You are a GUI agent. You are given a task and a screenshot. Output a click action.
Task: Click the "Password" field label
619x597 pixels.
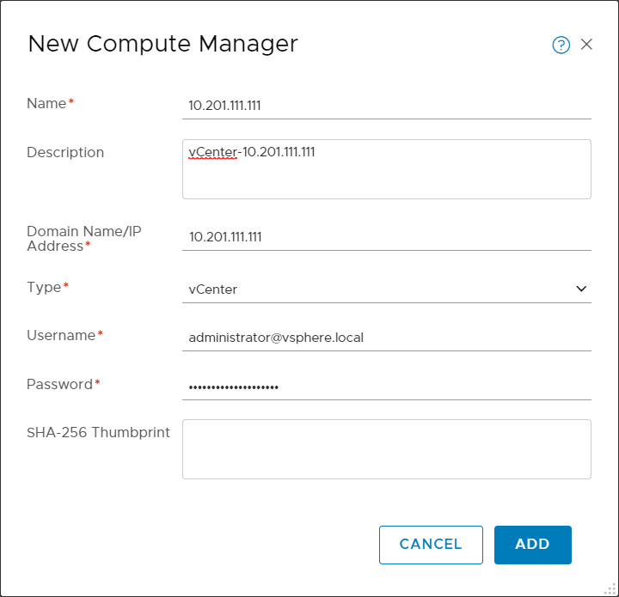point(59,384)
